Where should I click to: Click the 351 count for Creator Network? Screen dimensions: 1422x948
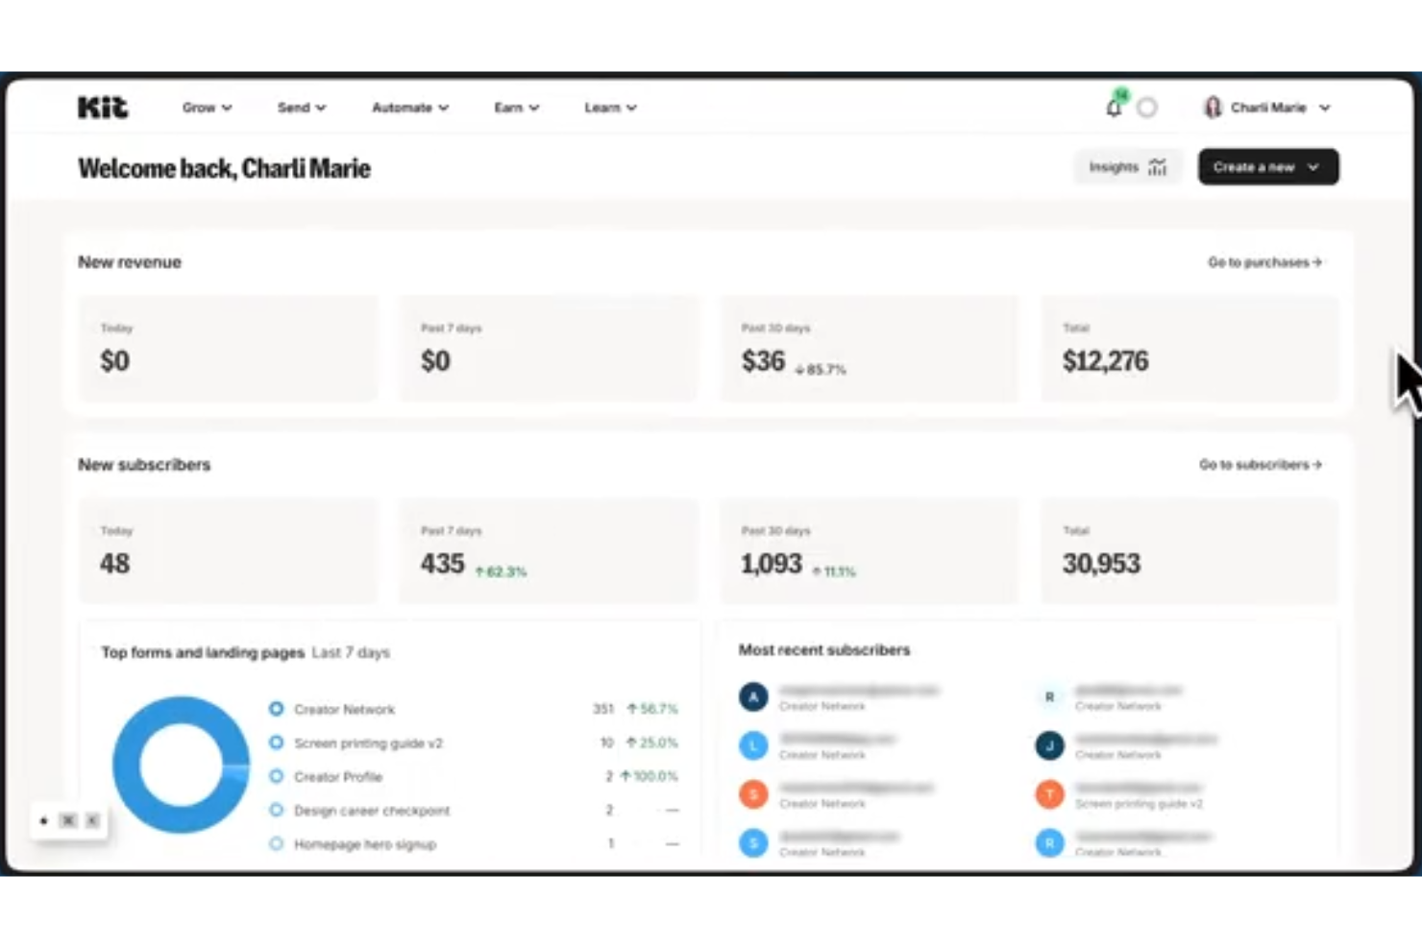click(603, 709)
